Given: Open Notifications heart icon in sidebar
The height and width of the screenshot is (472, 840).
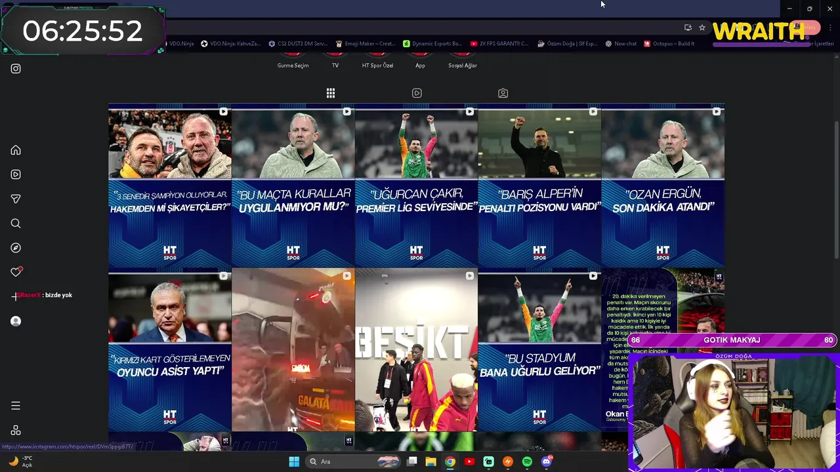Looking at the screenshot, I should pyautogui.click(x=16, y=272).
